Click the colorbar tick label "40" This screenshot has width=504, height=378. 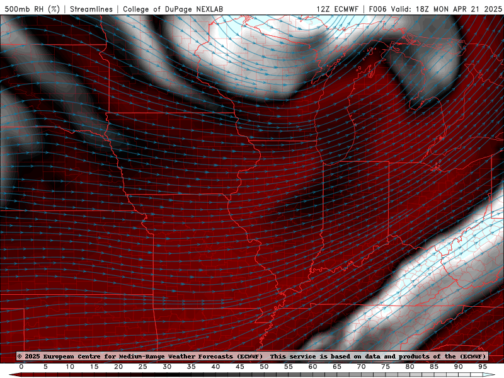coord(215,367)
